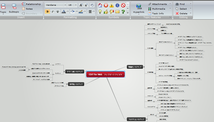Image resolution: width=214 pixels, height=122 pixels.
Task: Click the Hyperlink globe icon
Action: (x=139, y=7)
